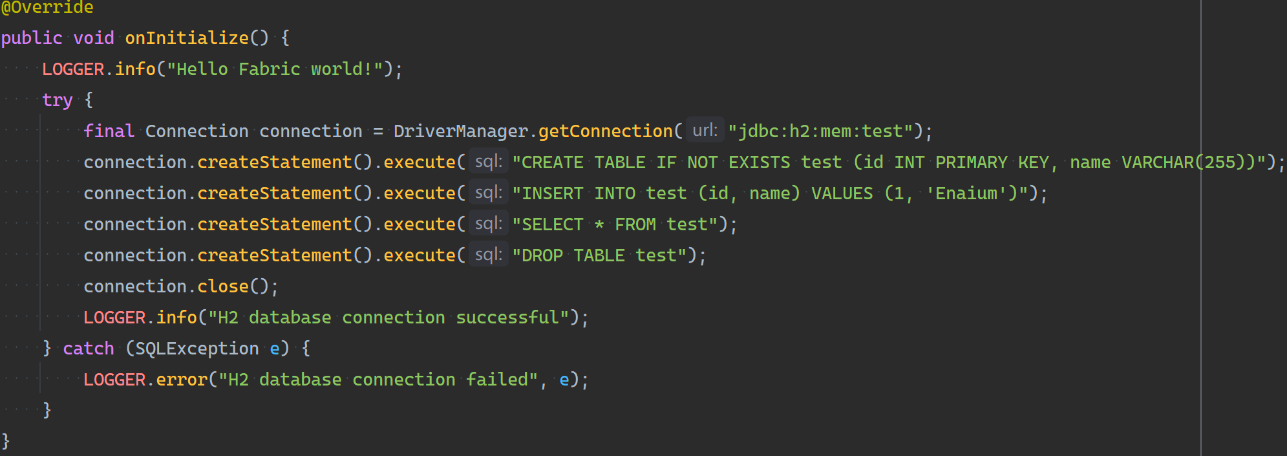The height and width of the screenshot is (456, 1287).
Task: Click the sql: hint before INSERT INTO
Action: click(x=488, y=193)
